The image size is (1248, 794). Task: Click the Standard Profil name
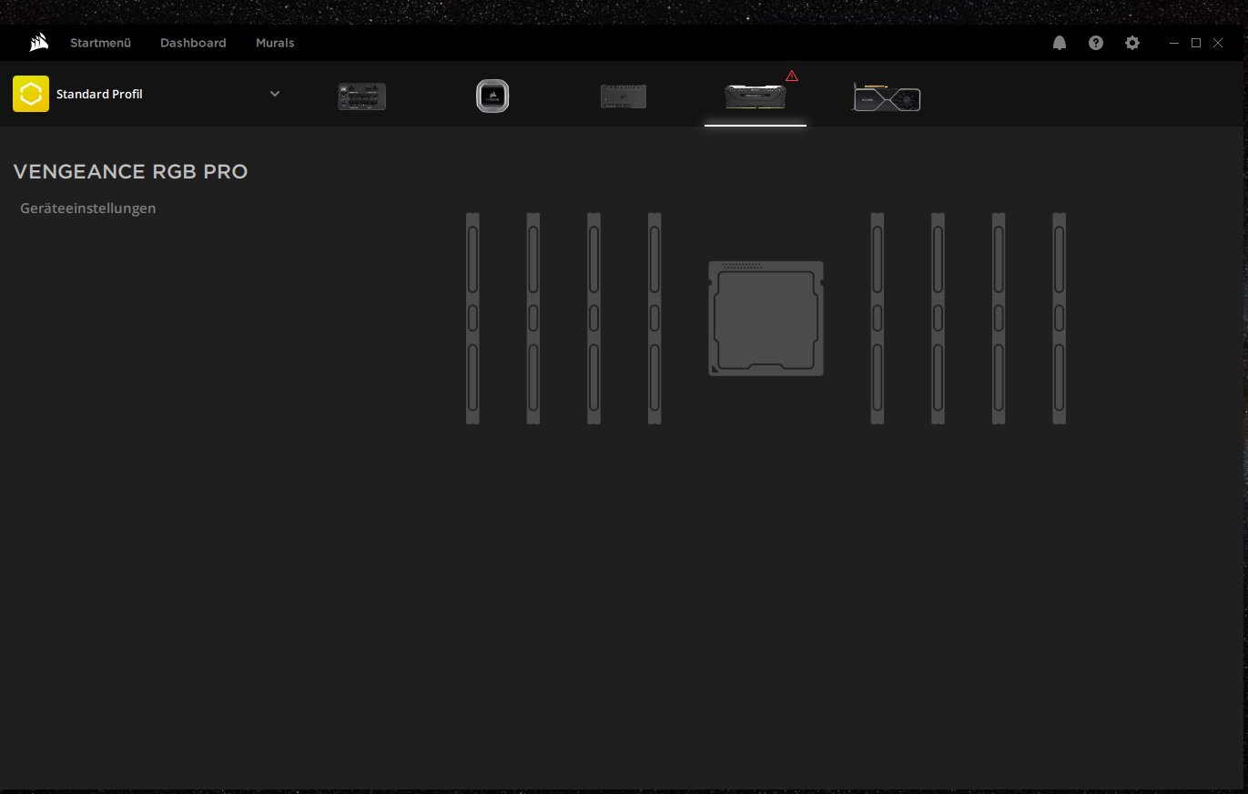[x=99, y=95]
